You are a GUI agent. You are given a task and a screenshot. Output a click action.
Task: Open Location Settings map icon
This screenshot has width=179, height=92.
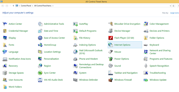[x=40, y=52]
